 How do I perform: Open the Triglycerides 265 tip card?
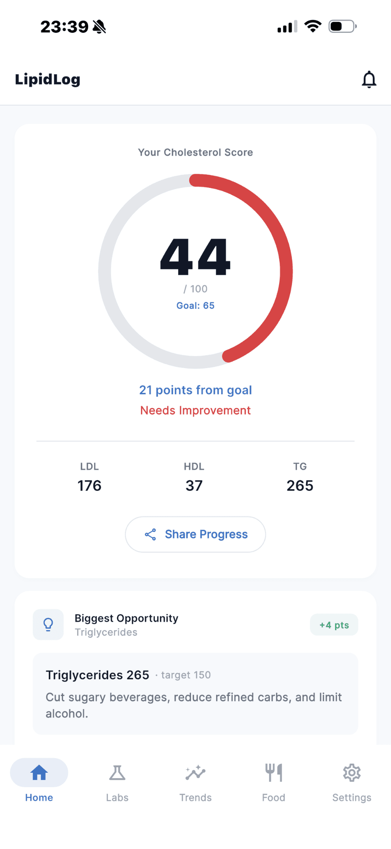(195, 694)
